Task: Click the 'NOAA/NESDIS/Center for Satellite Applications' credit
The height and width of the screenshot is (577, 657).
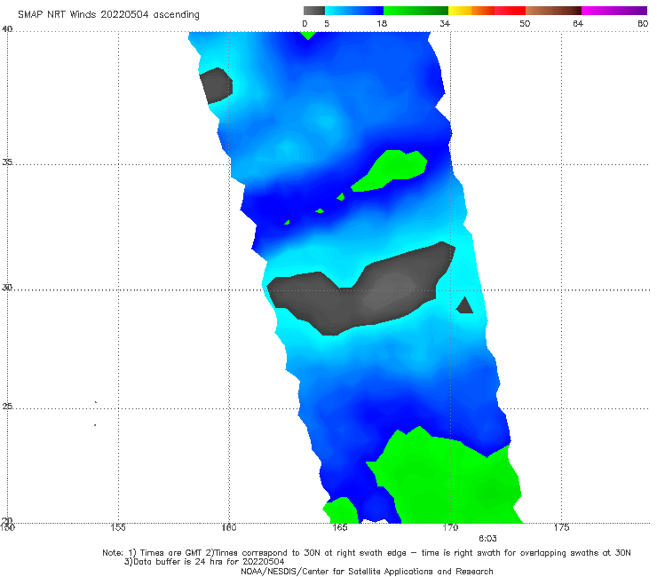Action: 367,572
